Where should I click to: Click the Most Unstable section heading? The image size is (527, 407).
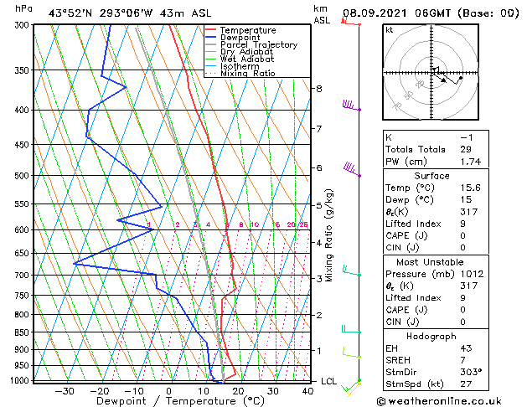click(430, 262)
